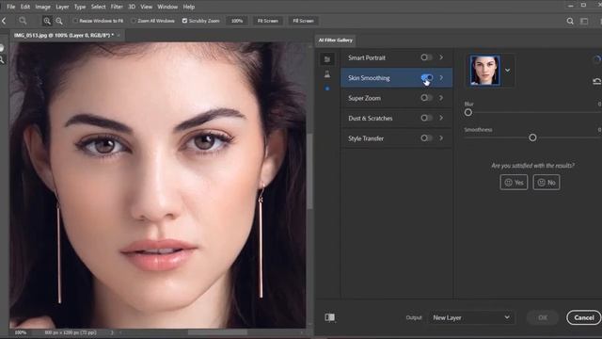
Task: Expand Skin Smoothing settings arrow
Action: pos(441,77)
